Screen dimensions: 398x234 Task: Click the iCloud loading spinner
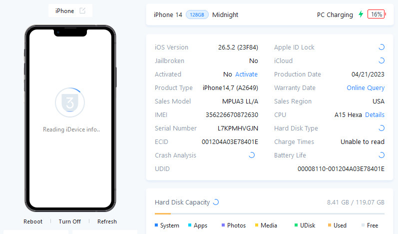(x=381, y=60)
